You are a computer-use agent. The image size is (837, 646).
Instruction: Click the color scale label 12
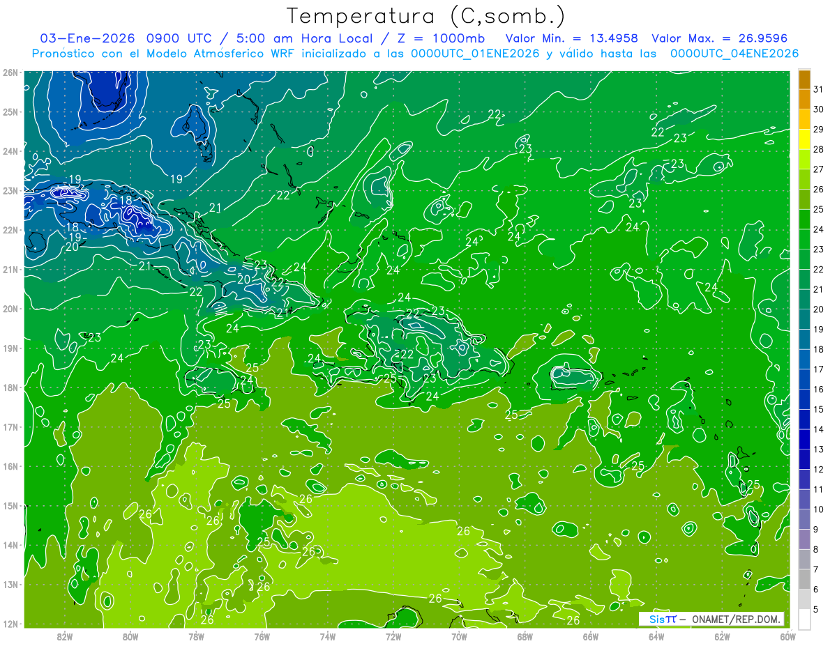819,470
